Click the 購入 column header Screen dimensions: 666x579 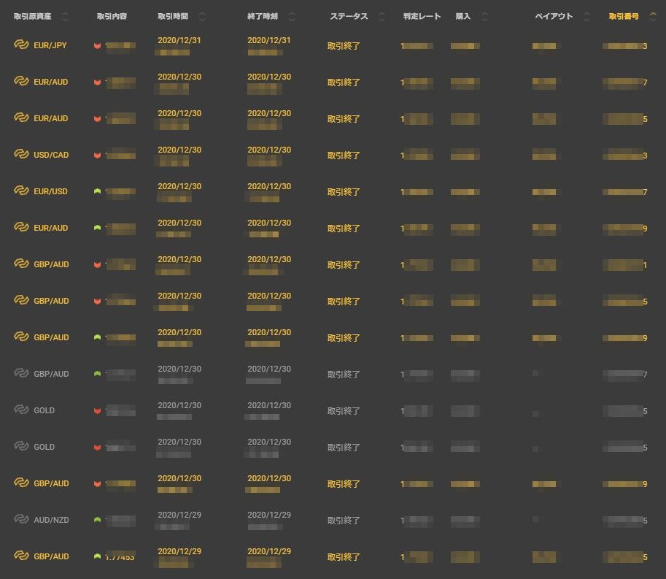462,17
